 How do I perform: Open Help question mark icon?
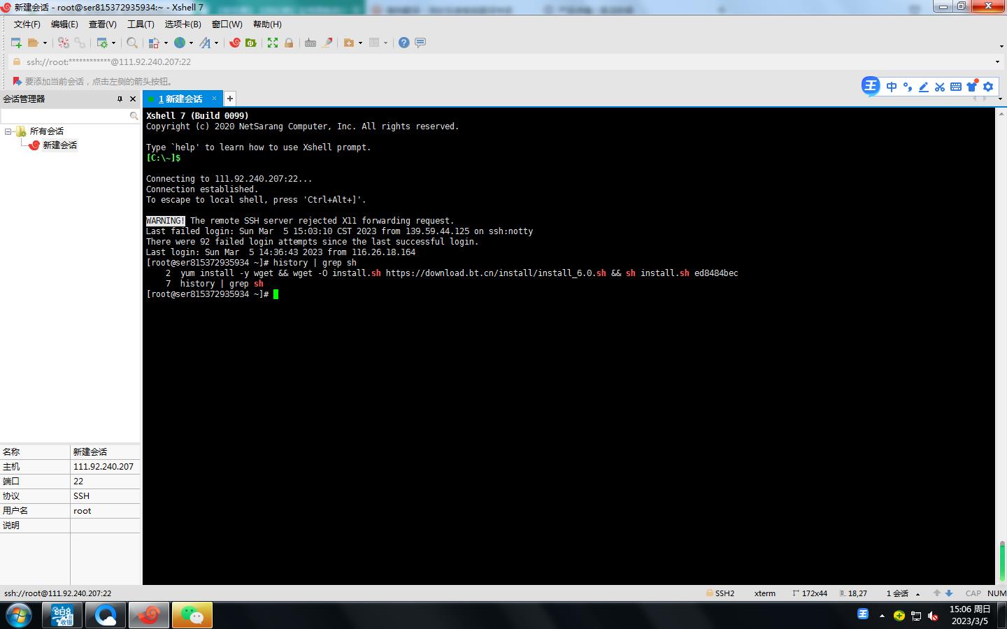pyautogui.click(x=403, y=43)
